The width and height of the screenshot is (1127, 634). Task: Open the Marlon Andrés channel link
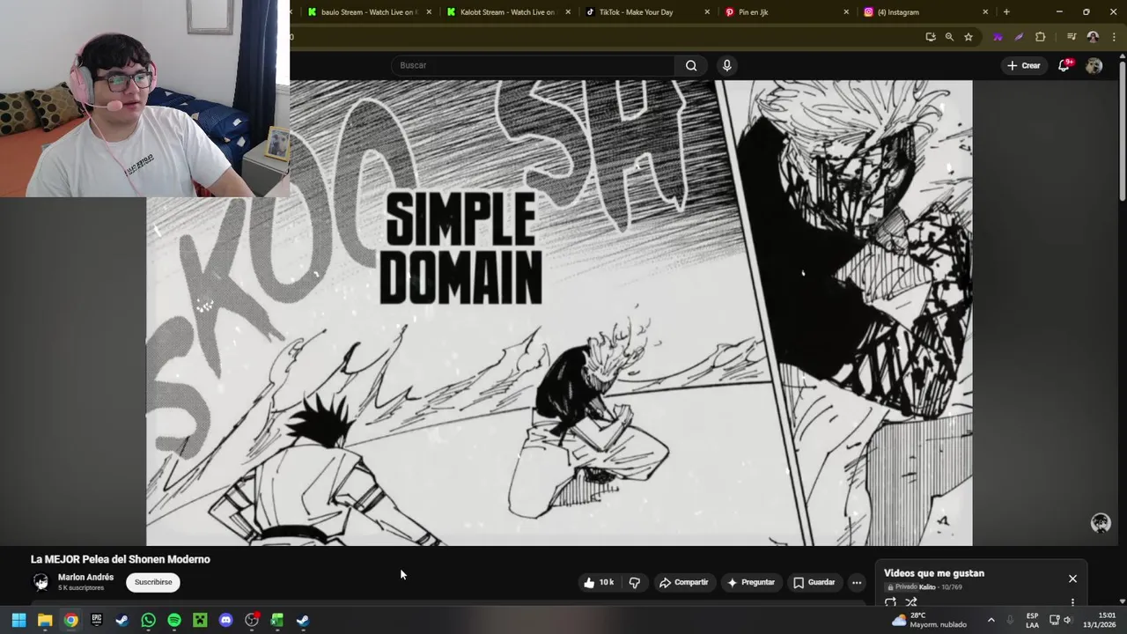point(85,578)
